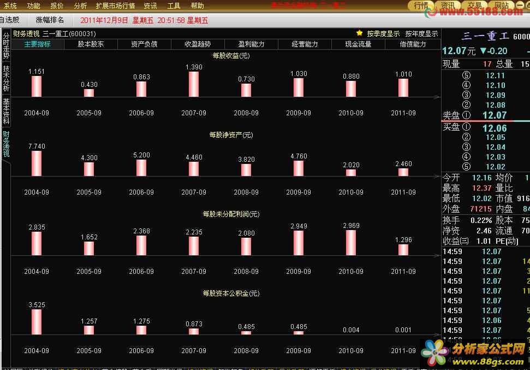Select the 盈利能力 tab
This screenshot has height=370, width=530.
pyautogui.click(x=251, y=44)
